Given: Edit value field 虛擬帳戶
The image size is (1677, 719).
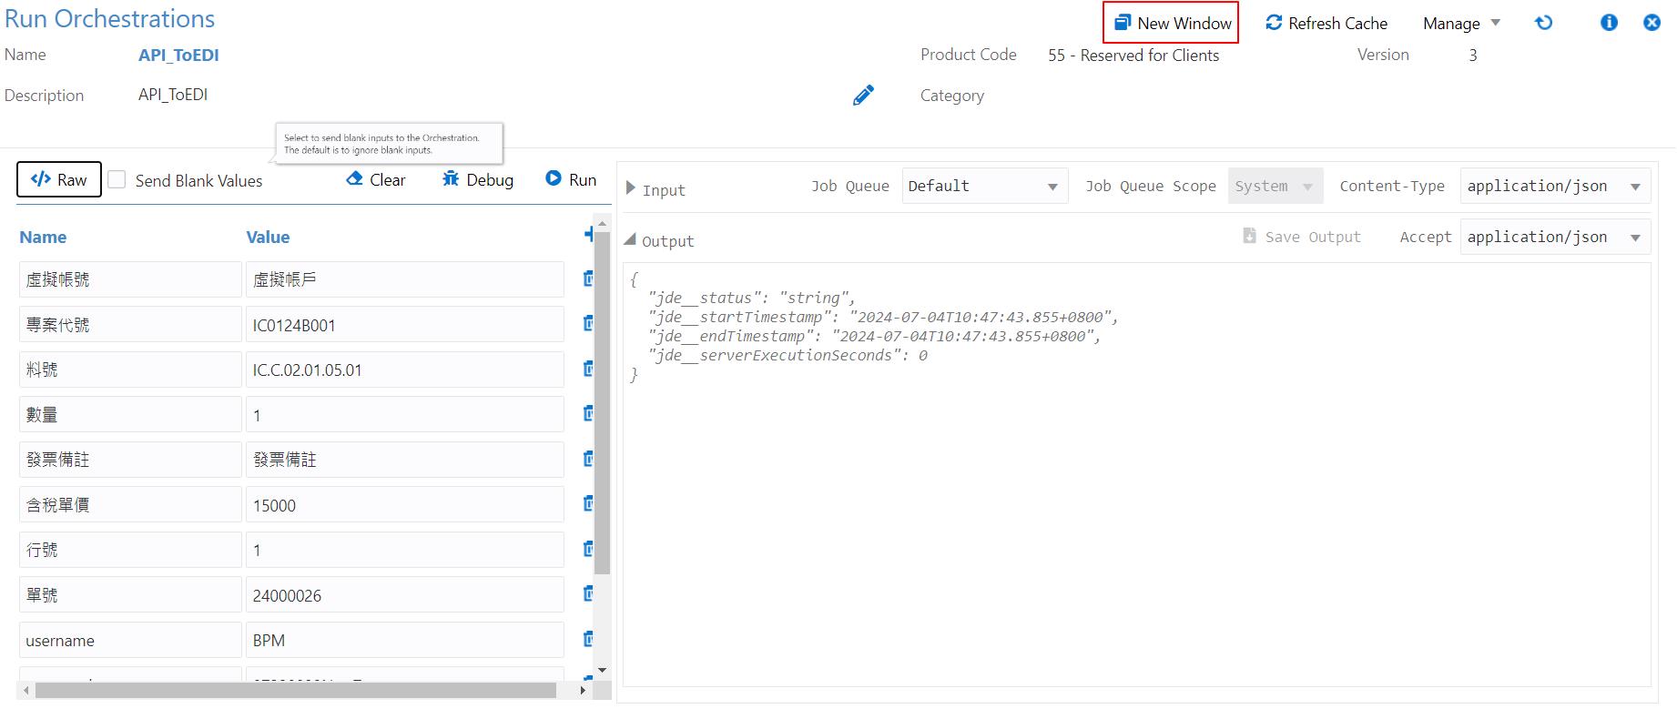Looking at the screenshot, I should tap(404, 279).
